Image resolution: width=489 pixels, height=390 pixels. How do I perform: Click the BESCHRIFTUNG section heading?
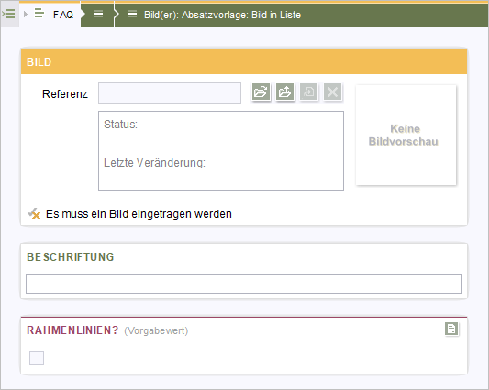click(71, 256)
